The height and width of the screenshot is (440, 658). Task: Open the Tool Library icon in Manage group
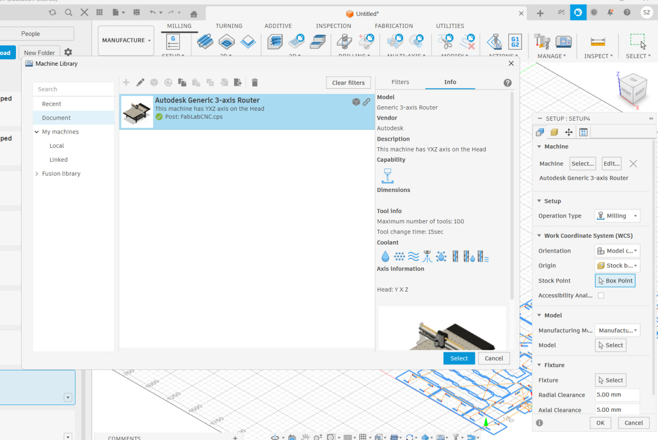pyautogui.click(x=541, y=42)
